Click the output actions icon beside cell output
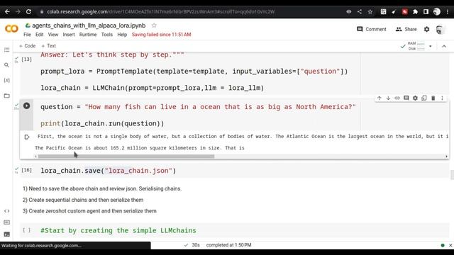454x255 pixels. (27, 137)
